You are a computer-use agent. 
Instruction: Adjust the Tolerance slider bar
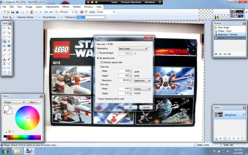(x=91, y=17)
